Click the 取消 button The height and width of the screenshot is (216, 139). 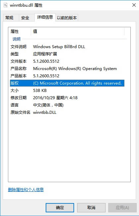pos(91,208)
